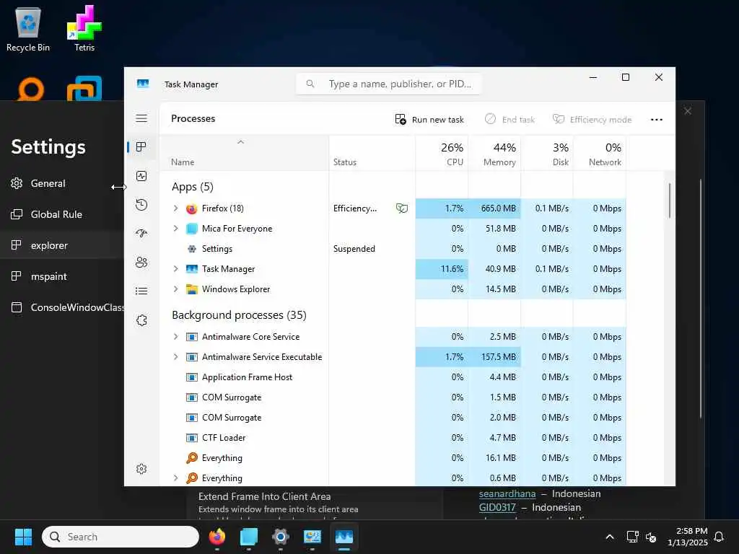739x554 pixels.
Task: Select the CTF Loader process row
Action: (393, 438)
